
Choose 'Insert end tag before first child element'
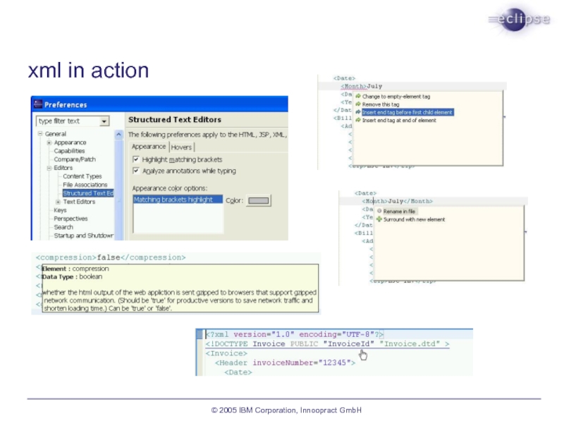tap(407, 112)
